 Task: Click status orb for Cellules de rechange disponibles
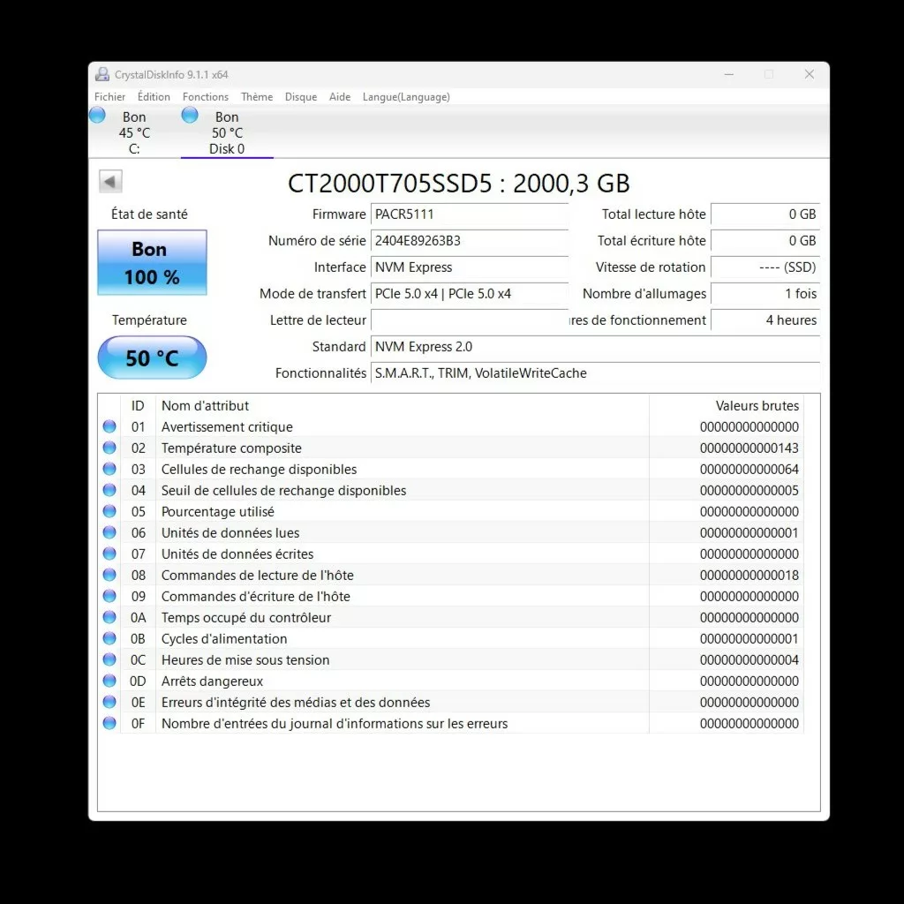click(109, 469)
